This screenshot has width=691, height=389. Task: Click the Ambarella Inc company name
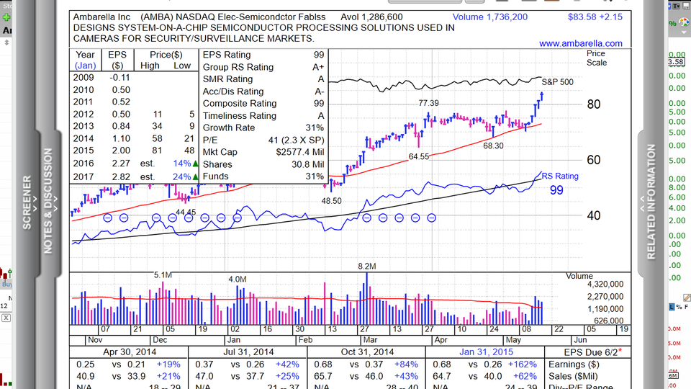(x=101, y=17)
